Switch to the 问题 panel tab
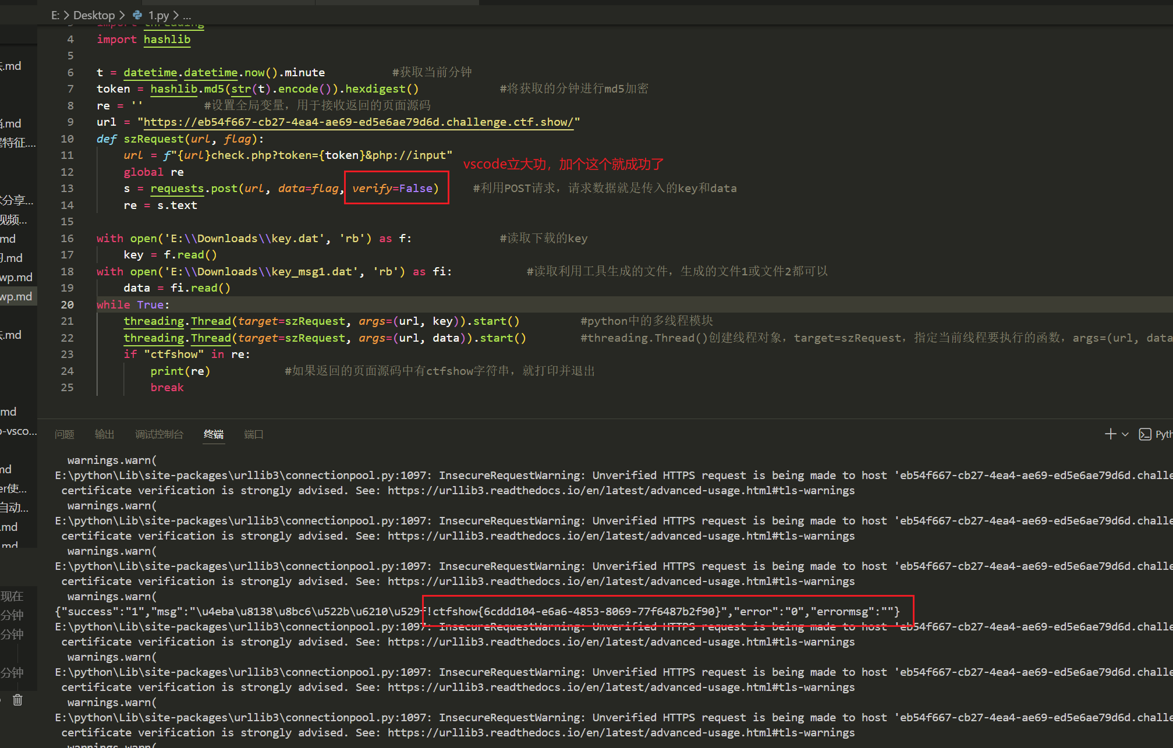This screenshot has height=748, width=1173. pos(65,434)
